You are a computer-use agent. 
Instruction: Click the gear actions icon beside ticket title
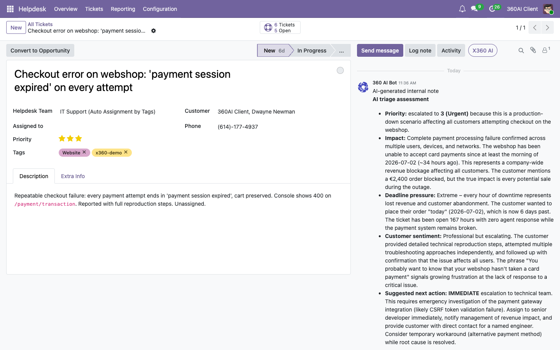(x=154, y=31)
